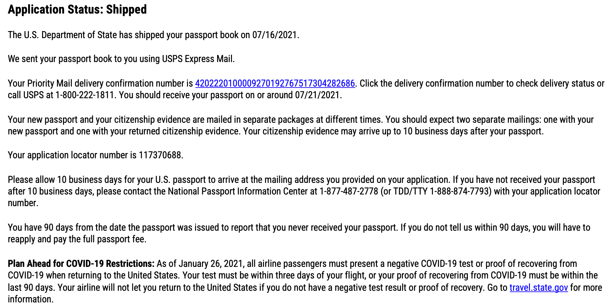
Task: Click the bold Plan Ahead for COVID-19 Restrictions text
Action: tap(81, 264)
